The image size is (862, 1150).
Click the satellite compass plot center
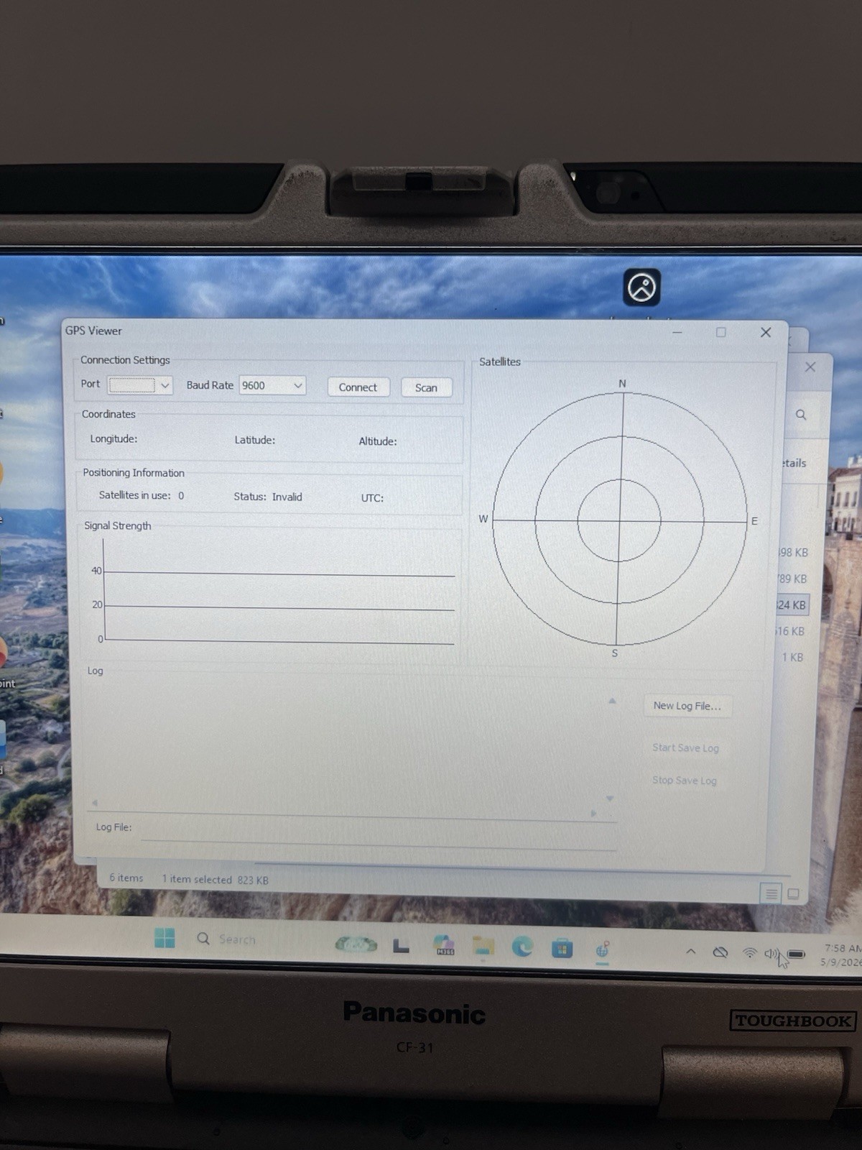[x=619, y=520]
